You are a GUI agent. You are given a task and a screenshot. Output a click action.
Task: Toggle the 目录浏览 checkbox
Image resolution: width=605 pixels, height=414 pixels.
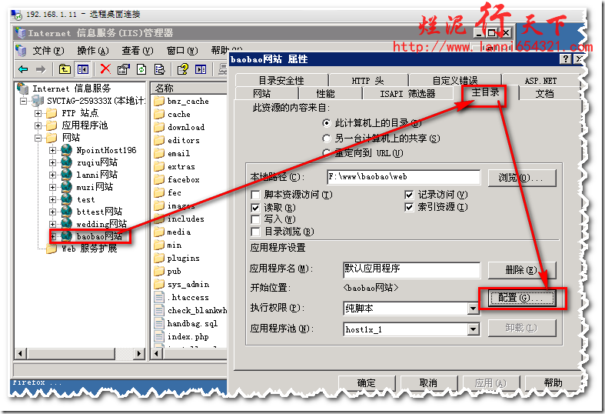coord(256,232)
